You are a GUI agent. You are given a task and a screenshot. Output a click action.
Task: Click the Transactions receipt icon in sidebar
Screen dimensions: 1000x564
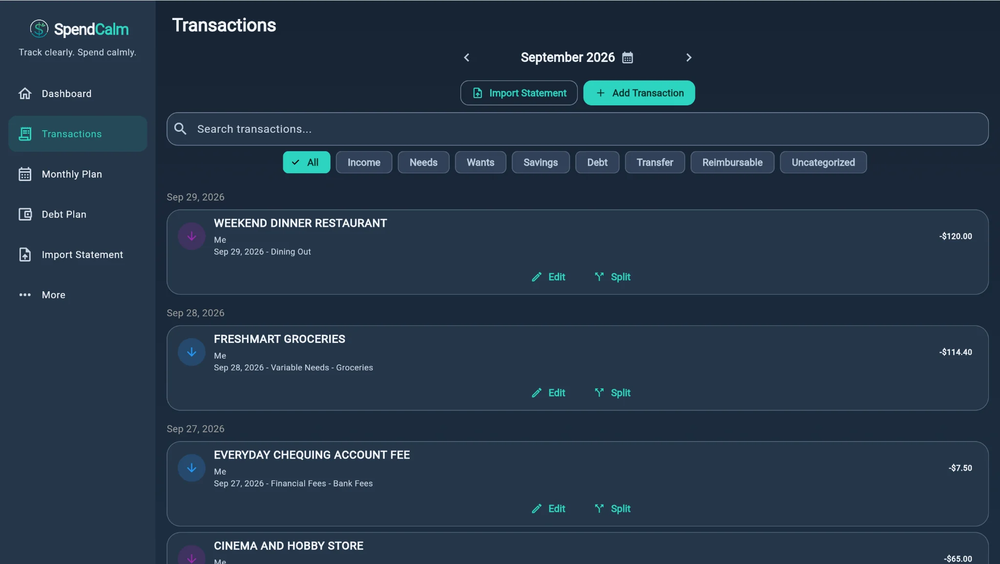(25, 134)
